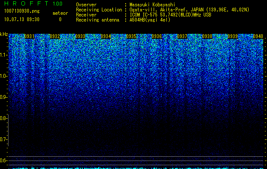
Task: Click the Receiving Location label
Action: click(99, 10)
